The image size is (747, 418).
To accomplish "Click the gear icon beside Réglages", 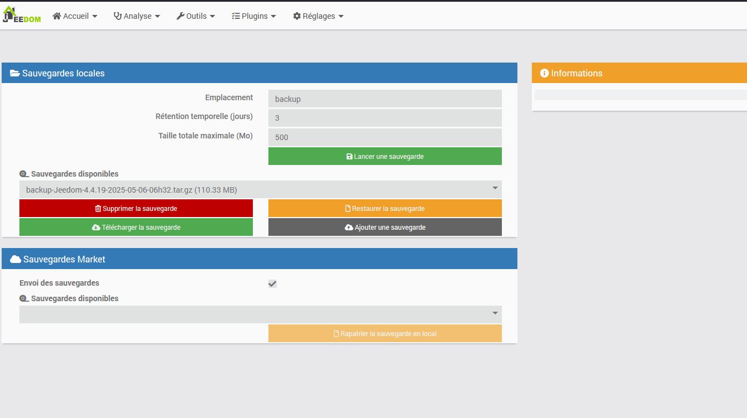I will point(297,16).
